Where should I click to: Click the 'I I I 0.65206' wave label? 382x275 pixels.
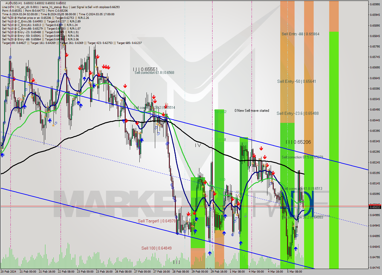point(298,142)
